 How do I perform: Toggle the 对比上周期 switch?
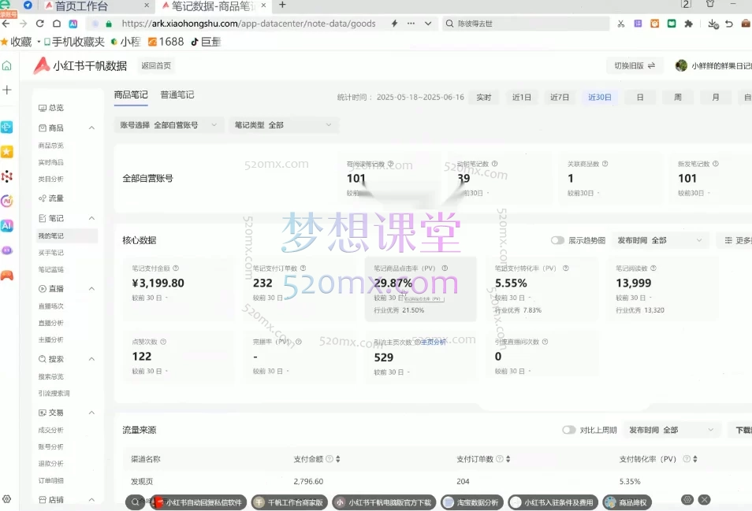[569, 430]
